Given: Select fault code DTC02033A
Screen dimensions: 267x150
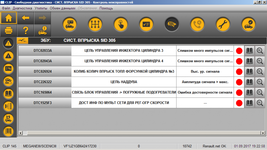Looking at the screenshot, I should click(x=45, y=51).
